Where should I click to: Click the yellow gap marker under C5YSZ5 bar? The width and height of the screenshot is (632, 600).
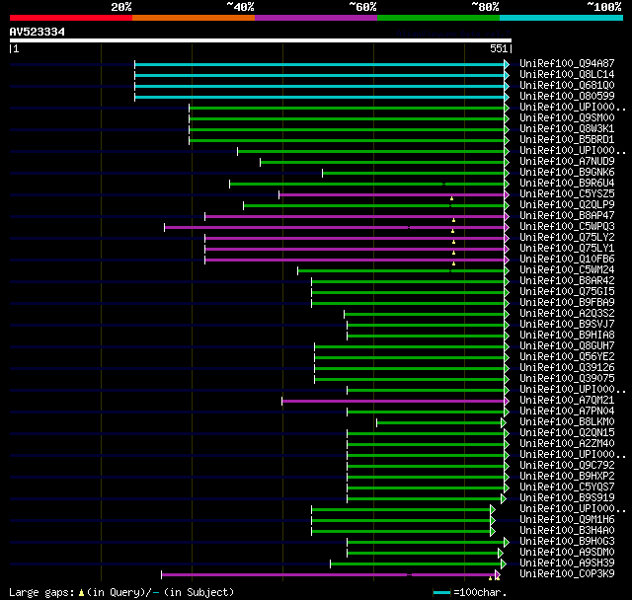[452, 198]
